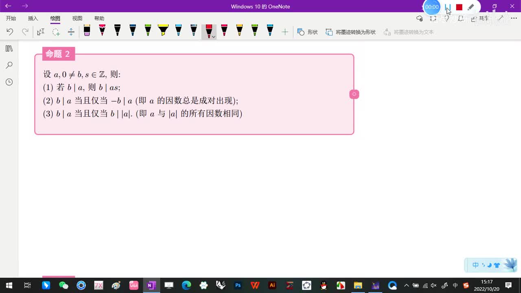The width and height of the screenshot is (521, 293).
Task: Click the recorder pencil annotate icon
Action: tap(471, 7)
